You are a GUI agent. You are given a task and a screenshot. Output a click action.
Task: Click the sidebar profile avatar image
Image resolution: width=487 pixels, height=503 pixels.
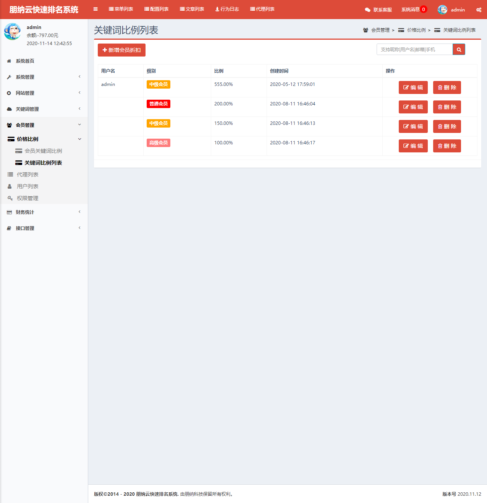tap(12, 32)
